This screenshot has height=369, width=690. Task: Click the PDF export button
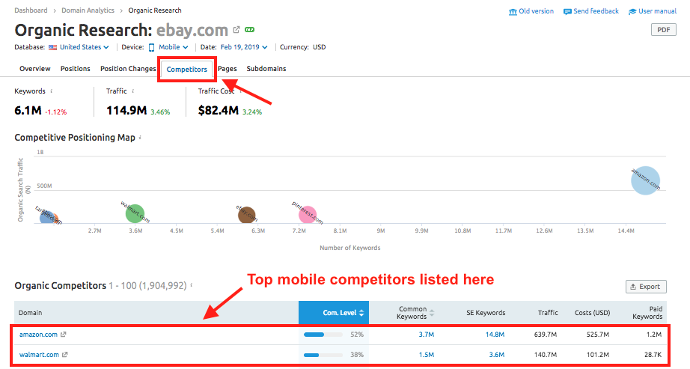click(x=662, y=30)
